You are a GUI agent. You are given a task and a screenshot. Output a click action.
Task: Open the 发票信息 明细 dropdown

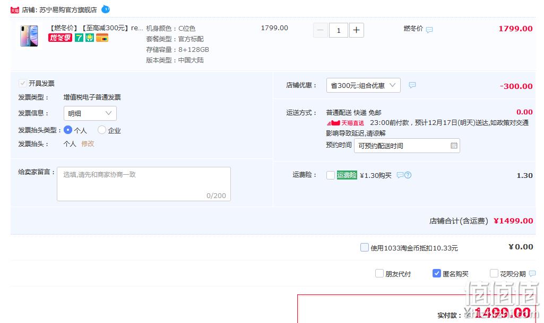click(90, 113)
